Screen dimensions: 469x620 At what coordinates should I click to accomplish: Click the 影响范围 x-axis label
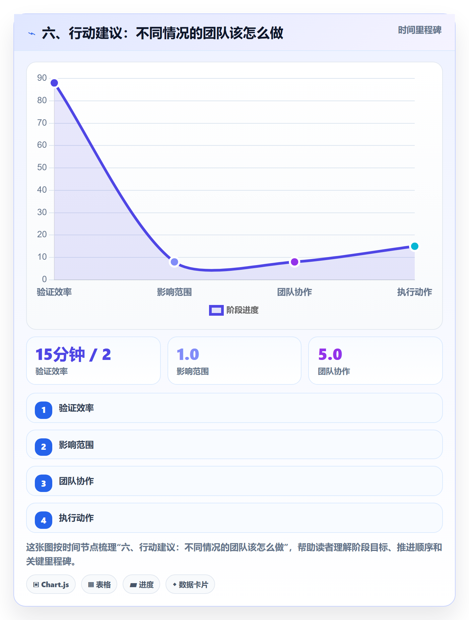click(x=174, y=292)
